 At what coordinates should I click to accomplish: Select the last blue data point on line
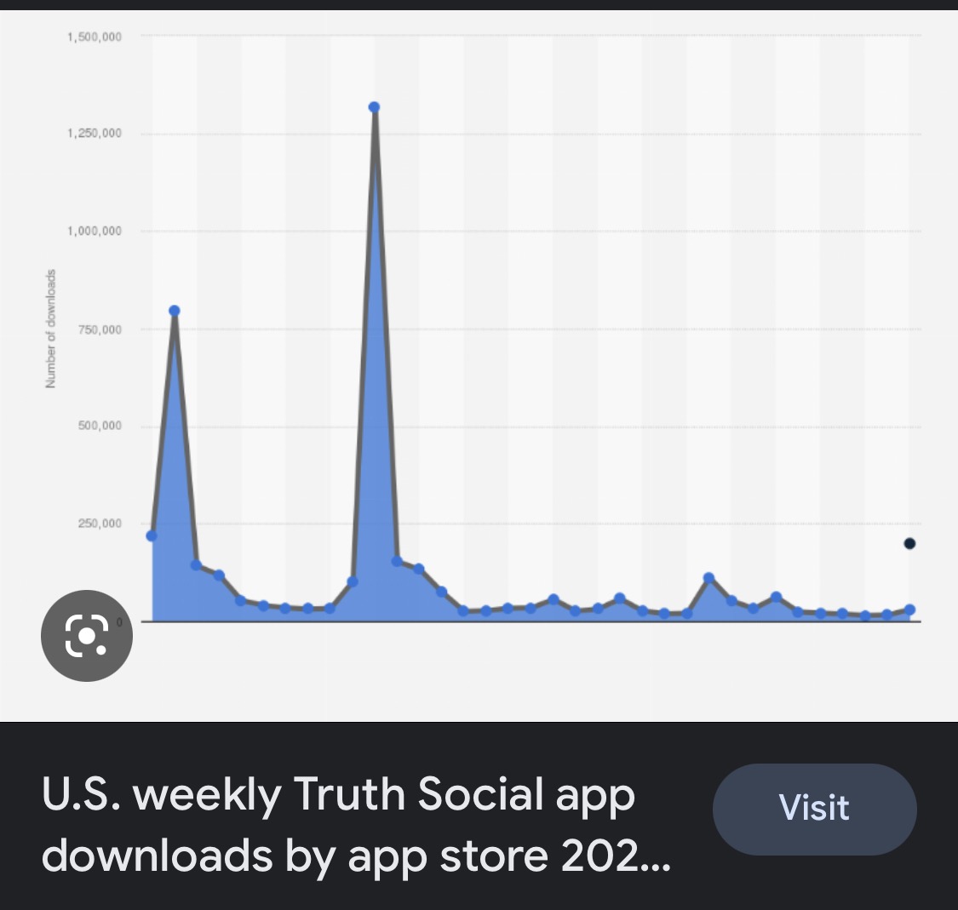click(909, 610)
